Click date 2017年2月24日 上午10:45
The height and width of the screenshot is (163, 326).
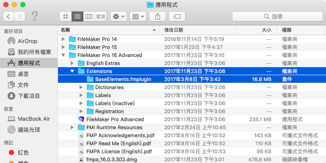195,128
